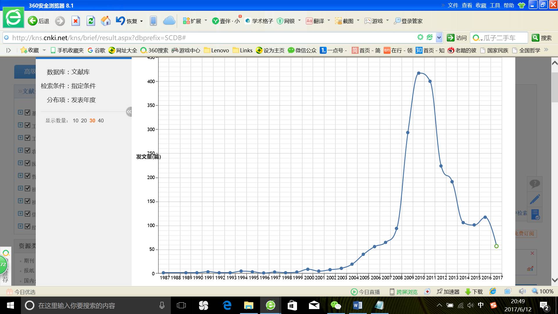Open the 恢复 restore dropdown arrow

click(x=142, y=21)
